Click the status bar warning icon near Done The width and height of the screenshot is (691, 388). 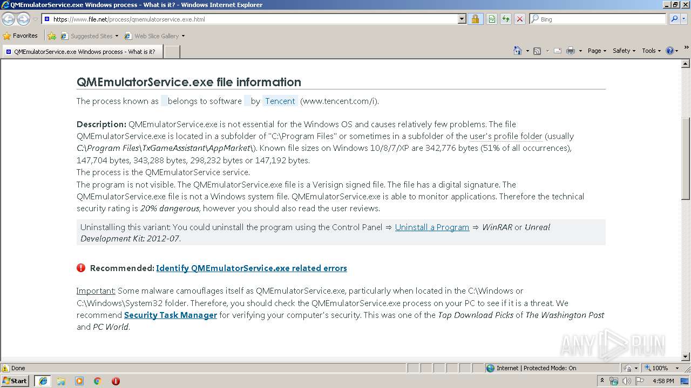click(x=5, y=368)
